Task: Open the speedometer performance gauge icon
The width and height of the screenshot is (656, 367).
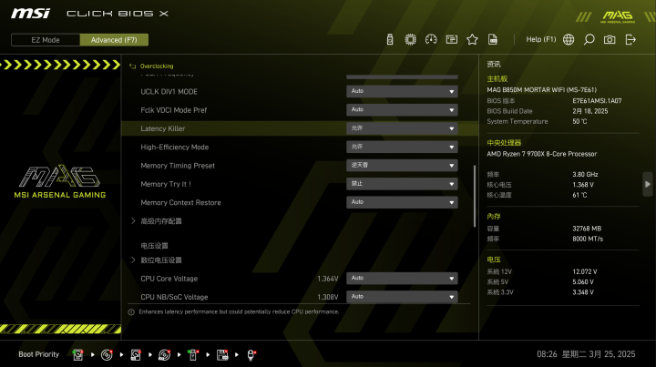Action: 431,40
